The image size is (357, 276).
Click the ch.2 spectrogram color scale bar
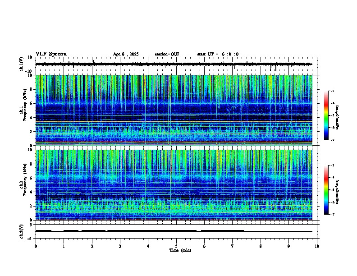pyautogui.click(x=326, y=190)
